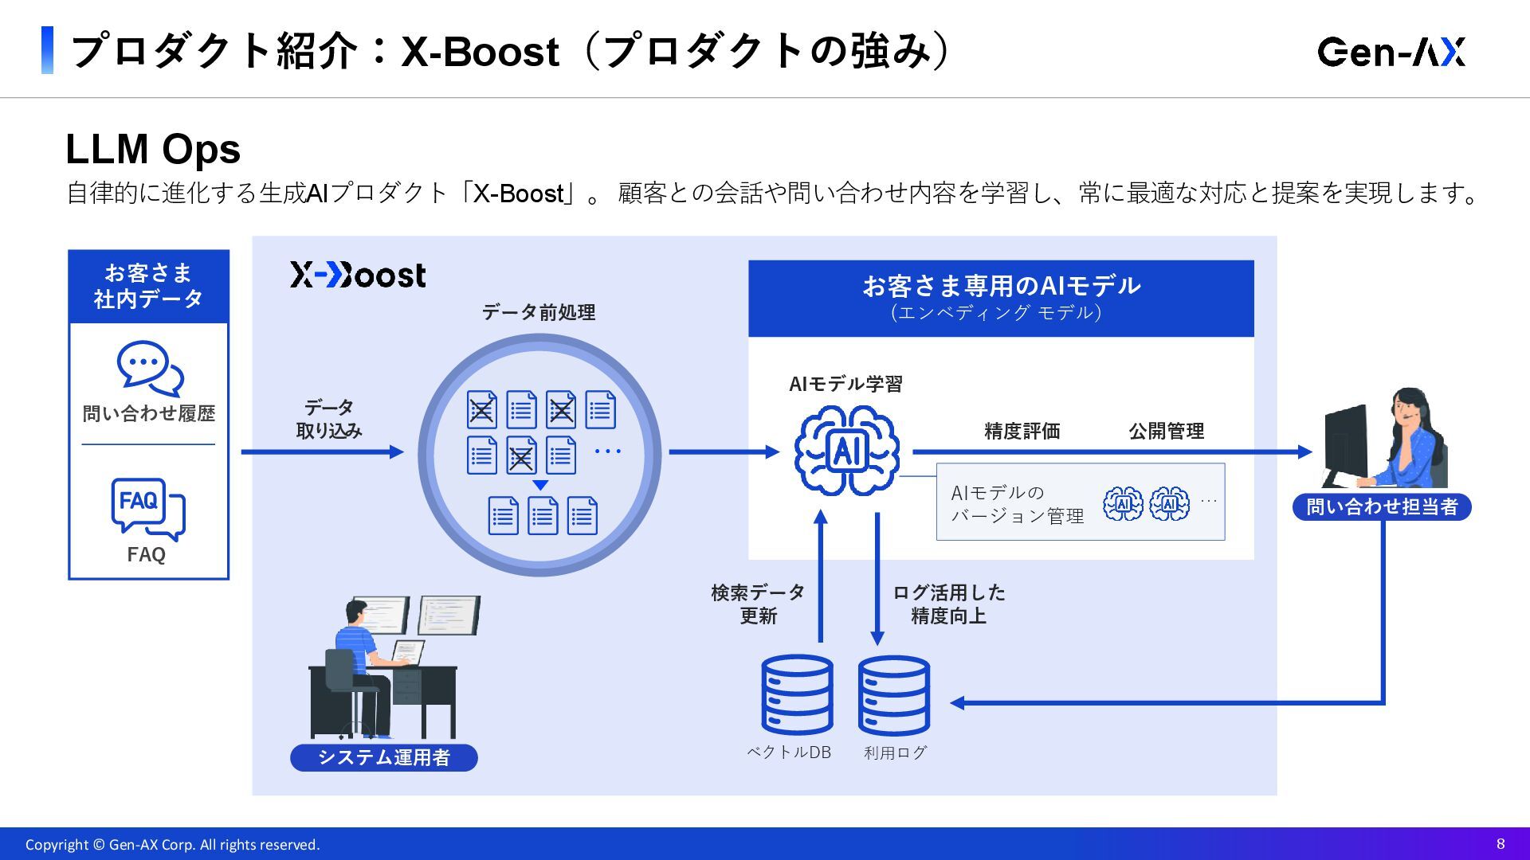Click the large AI brain icon
Viewport: 1530px width, 860px height.
846,451
